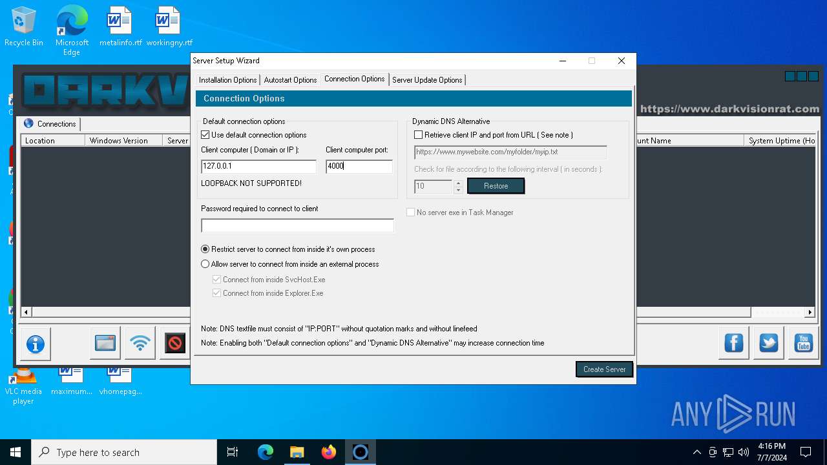Screen dimensions: 827x465
Task: Switch to Installation Options tab
Action: (227, 80)
